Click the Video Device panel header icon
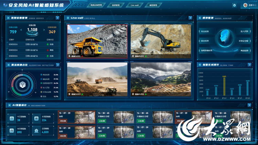This screenshot has width=258, height=145. pyautogui.click(x=8, y=18)
